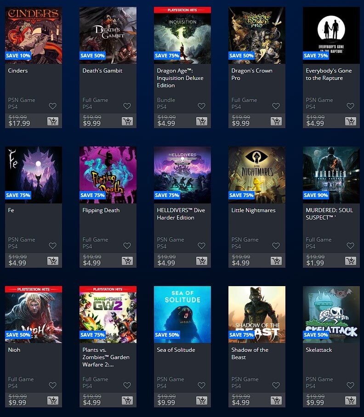Screen dimensions: 364x417
Task: Open the Little Nightmares title link
Action: (253, 210)
